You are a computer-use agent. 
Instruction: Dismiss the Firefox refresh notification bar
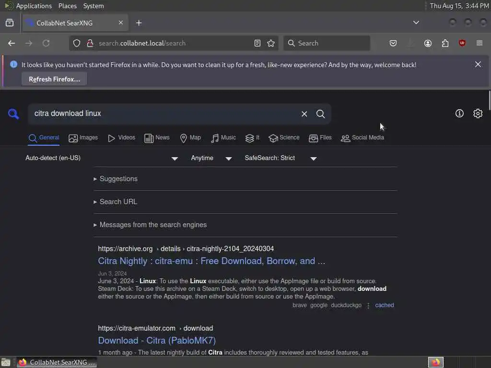(478, 65)
